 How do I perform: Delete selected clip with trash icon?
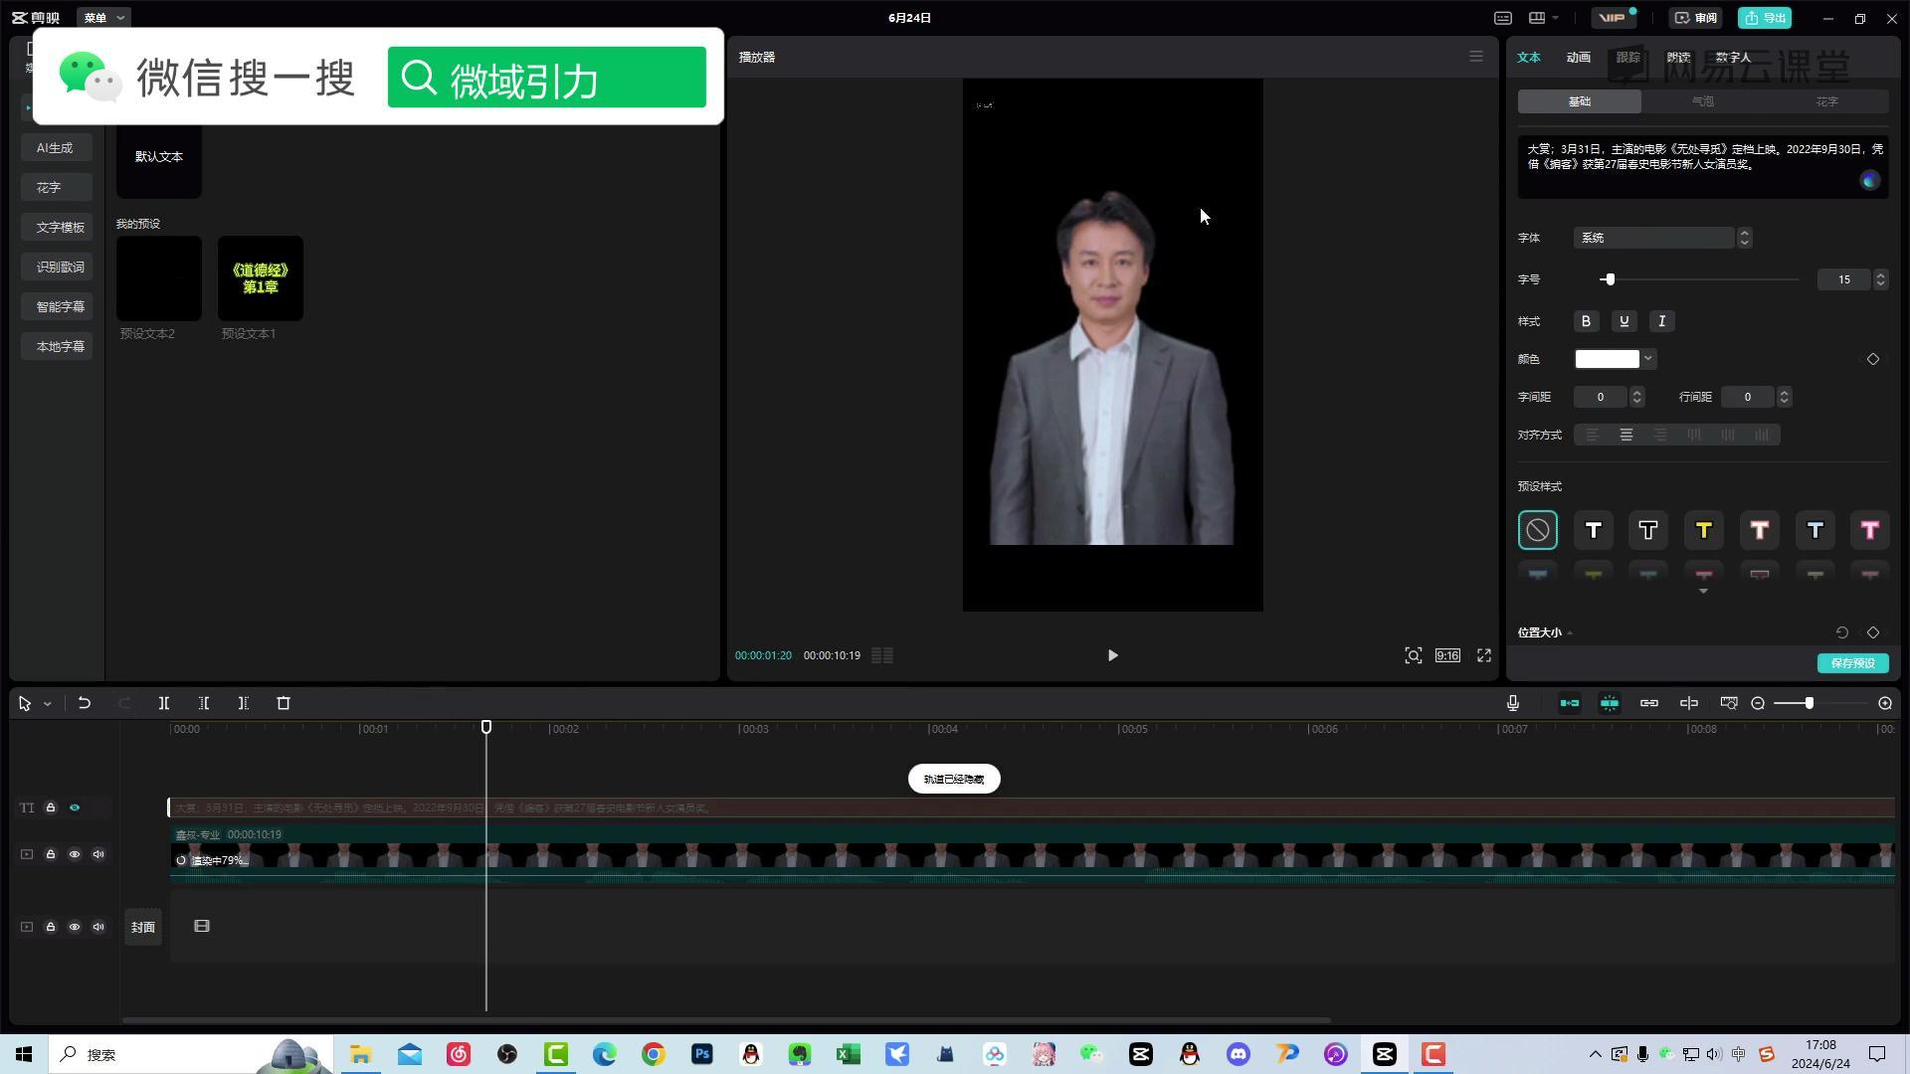pos(284,703)
